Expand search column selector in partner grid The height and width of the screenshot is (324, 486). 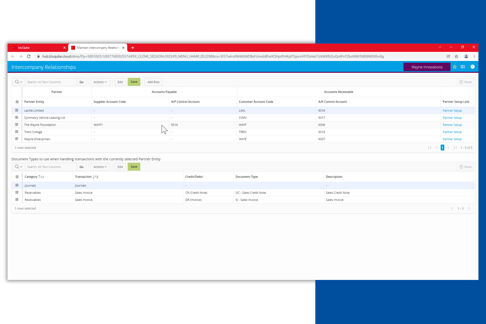pyautogui.click(x=19, y=82)
